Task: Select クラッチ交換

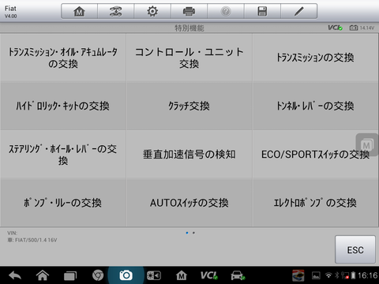Action: (189, 106)
